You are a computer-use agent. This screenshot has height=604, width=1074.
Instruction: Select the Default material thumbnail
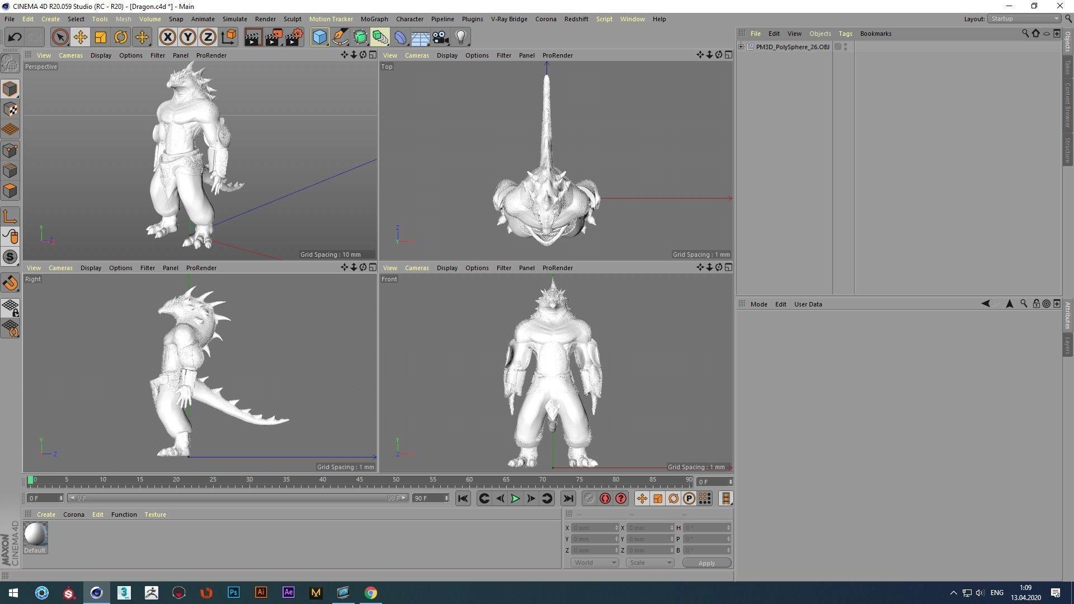click(x=35, y=535)
